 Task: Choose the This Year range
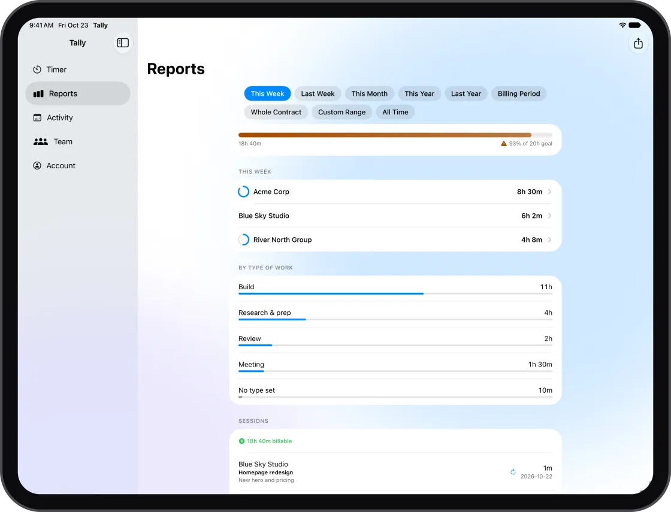[419, 93]
